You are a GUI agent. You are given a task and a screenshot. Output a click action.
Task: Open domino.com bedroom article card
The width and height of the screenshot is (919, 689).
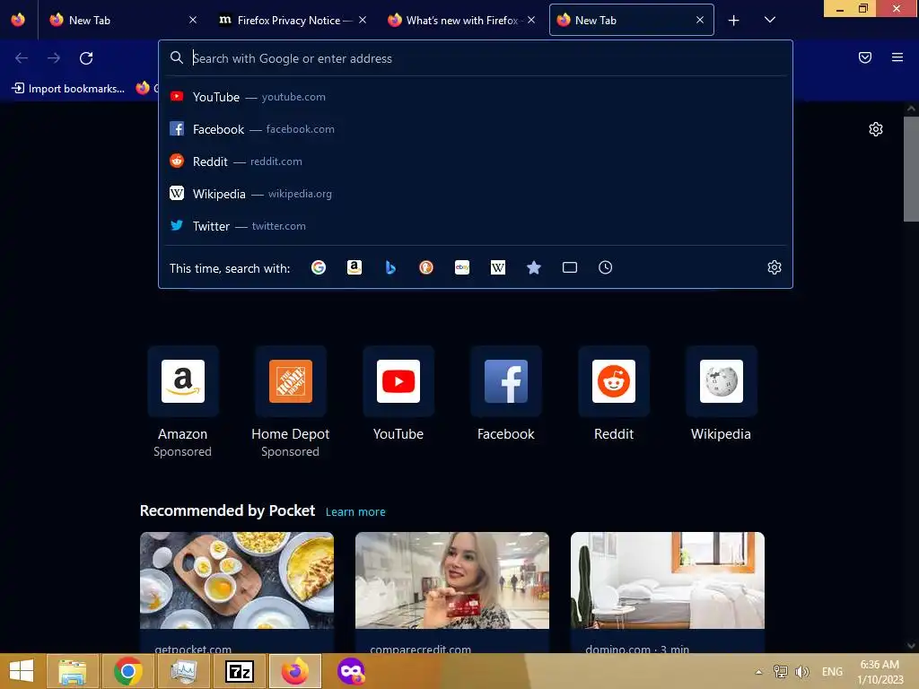668,592
